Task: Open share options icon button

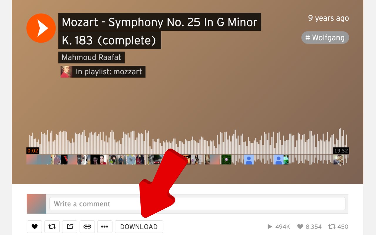Action: coord(70,226)
